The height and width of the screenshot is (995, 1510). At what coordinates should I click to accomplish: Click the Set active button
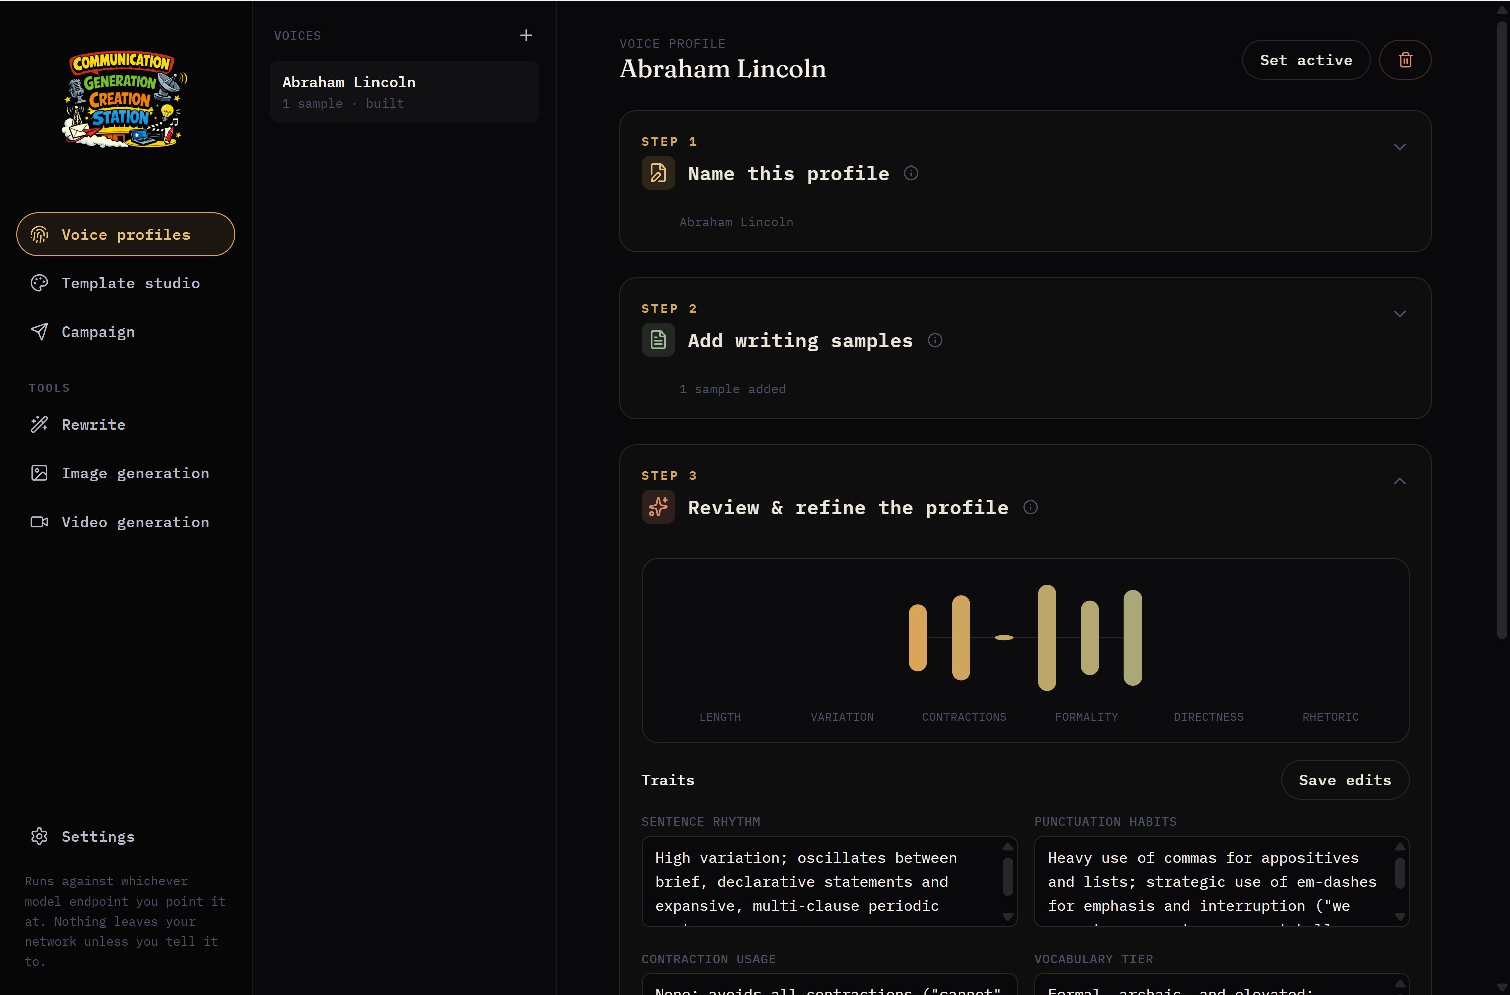[1305, 60]
